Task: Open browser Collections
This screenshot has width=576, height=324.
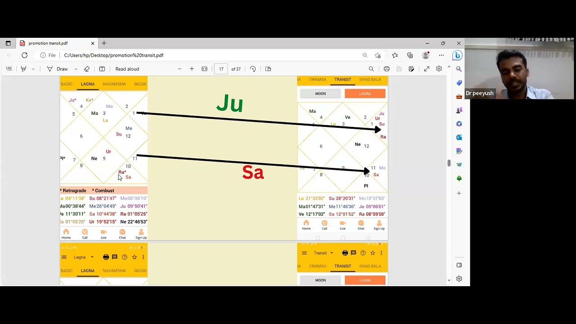Action: tap(410, 55)
